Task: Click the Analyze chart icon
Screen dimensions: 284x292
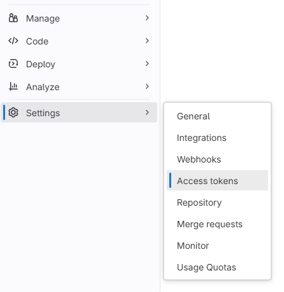Action: pyautogui.click(x=13, y=86)
